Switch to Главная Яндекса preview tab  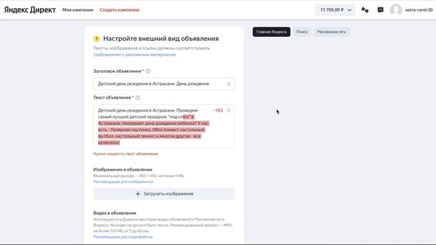pyautogui.click(x=271, y=32)
